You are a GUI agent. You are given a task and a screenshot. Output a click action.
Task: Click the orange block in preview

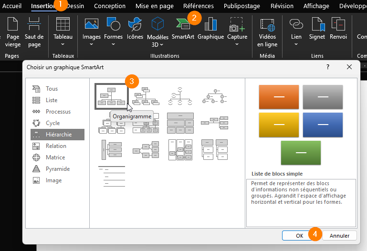point(279,97)
